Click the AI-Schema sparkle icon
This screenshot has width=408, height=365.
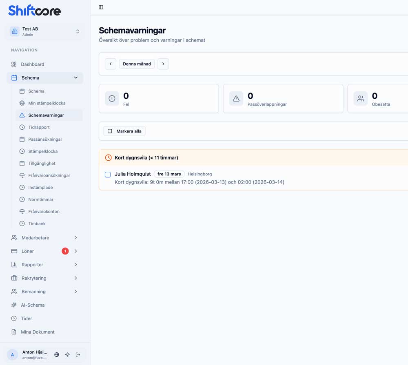[x=14, y=305]
